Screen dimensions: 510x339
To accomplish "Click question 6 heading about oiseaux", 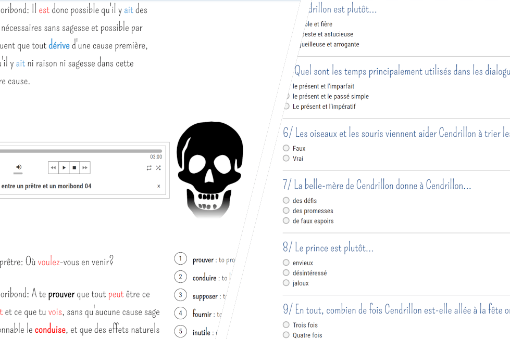I will pyautogui.click(x=396, y=133).
